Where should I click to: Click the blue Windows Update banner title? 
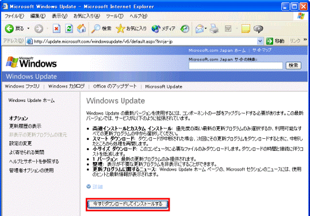[31, 77]
